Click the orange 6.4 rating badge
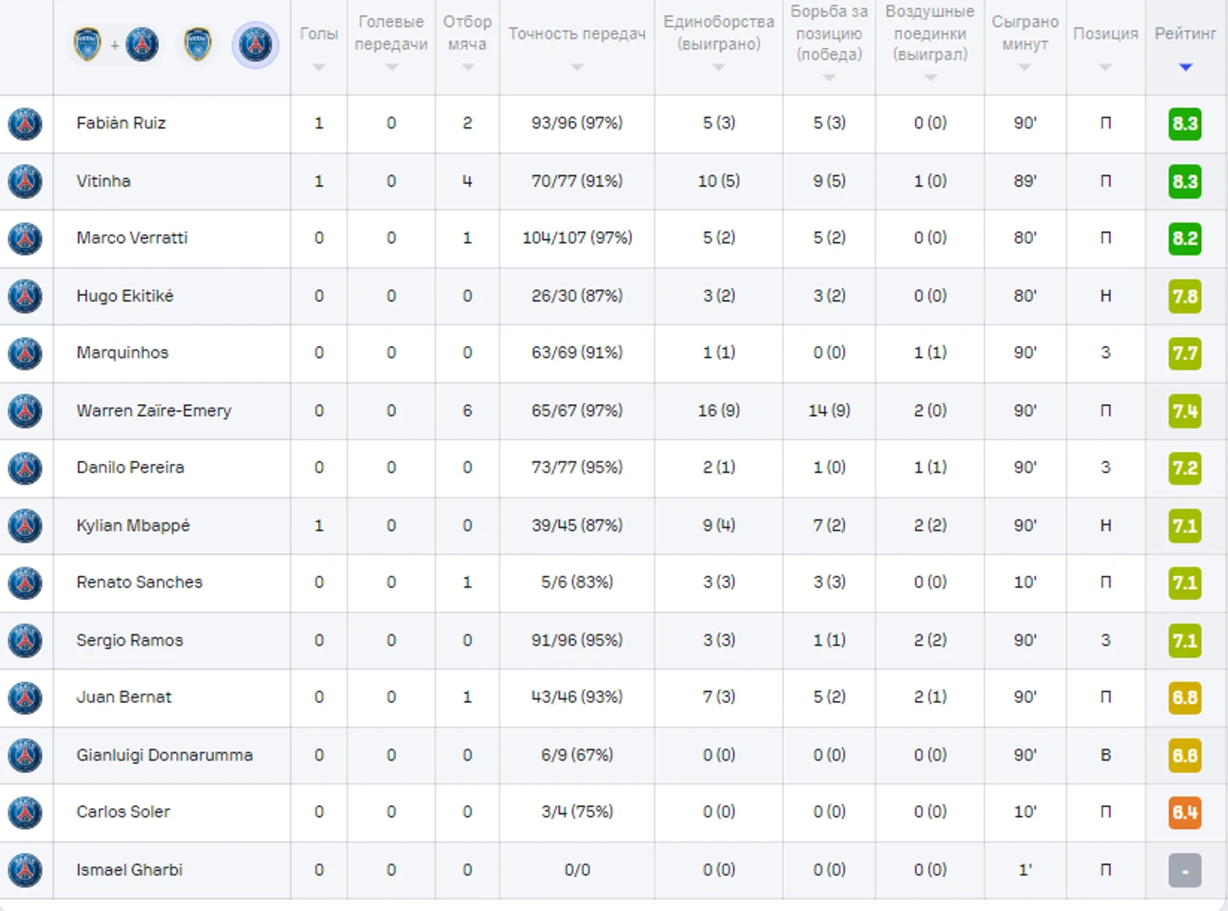The image size is (1228, 911). coord(1184,812)
